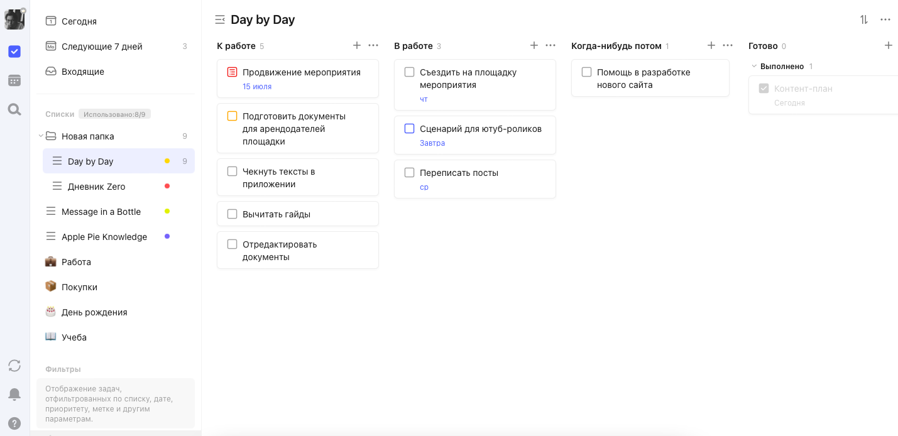Add a task to the К работе column

pyautogui.click(x=357, y=45)
